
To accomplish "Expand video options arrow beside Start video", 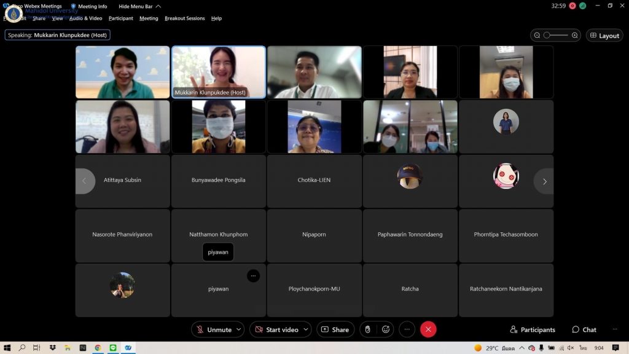I will [306, 329].
